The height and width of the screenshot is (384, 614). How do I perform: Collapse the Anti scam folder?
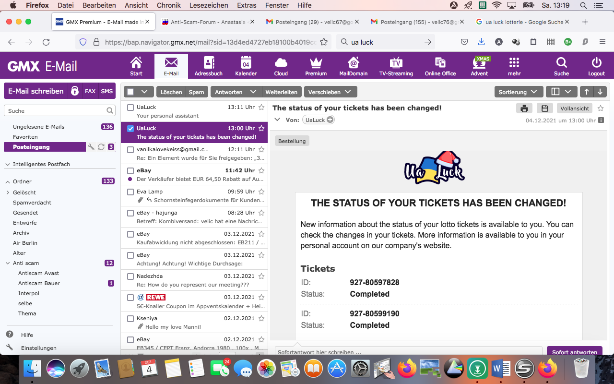click(x=8, y=263)
